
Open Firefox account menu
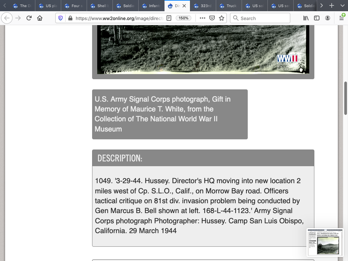pyautogui.click(x=328, y=18)
